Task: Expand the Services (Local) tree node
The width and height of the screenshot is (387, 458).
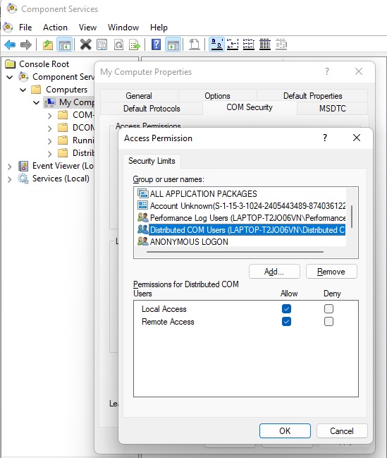Action: pos(10,179)
